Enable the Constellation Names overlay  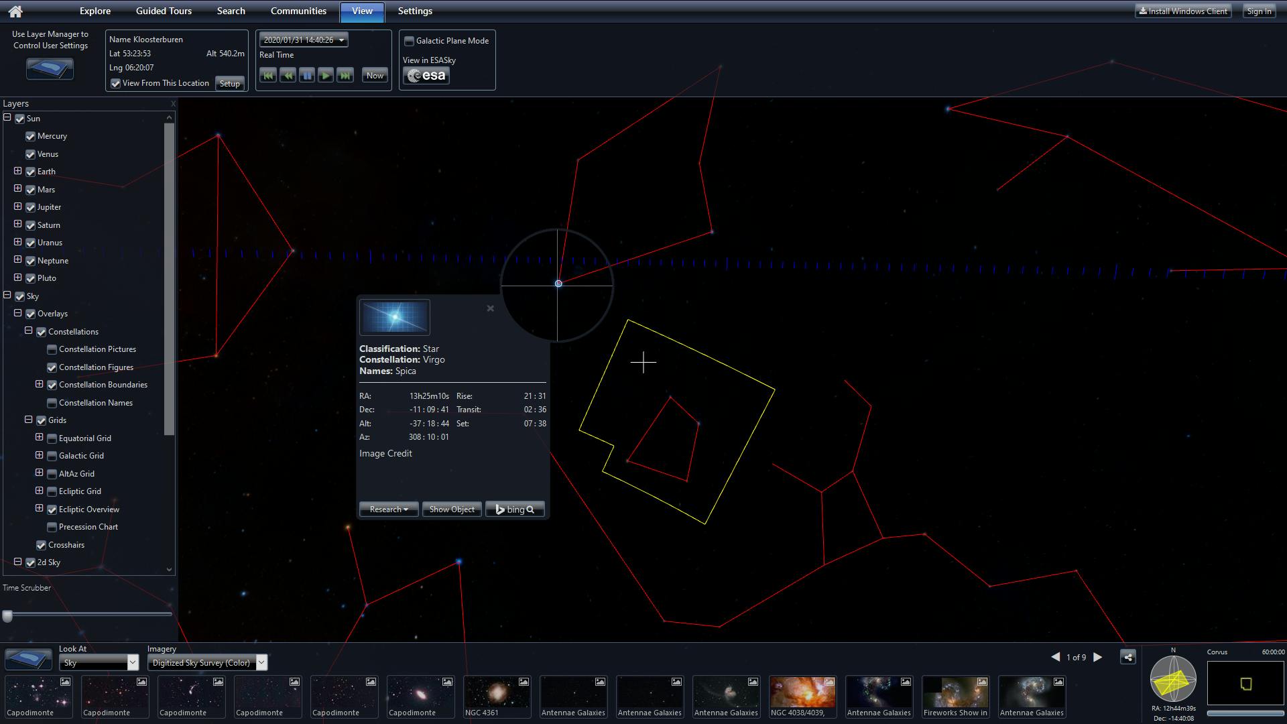(x=51, y=402)
